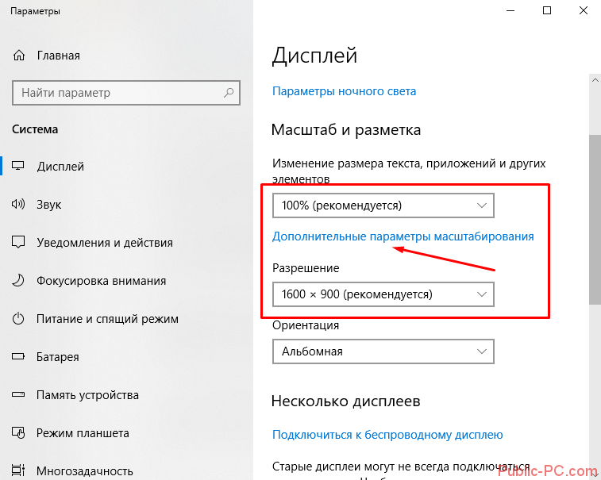Click Подключиться к беспроводному дисплею link
Image resolution: width=601 pixels, height=480 pixels.
(387, 435)
